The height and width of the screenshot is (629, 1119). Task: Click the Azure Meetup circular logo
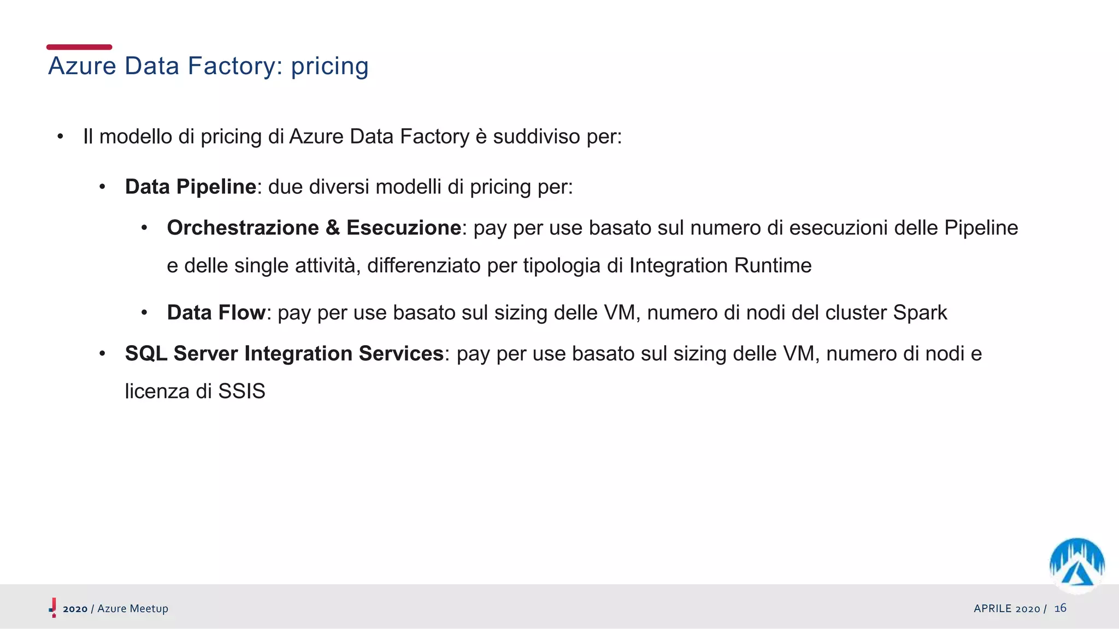1076,565
